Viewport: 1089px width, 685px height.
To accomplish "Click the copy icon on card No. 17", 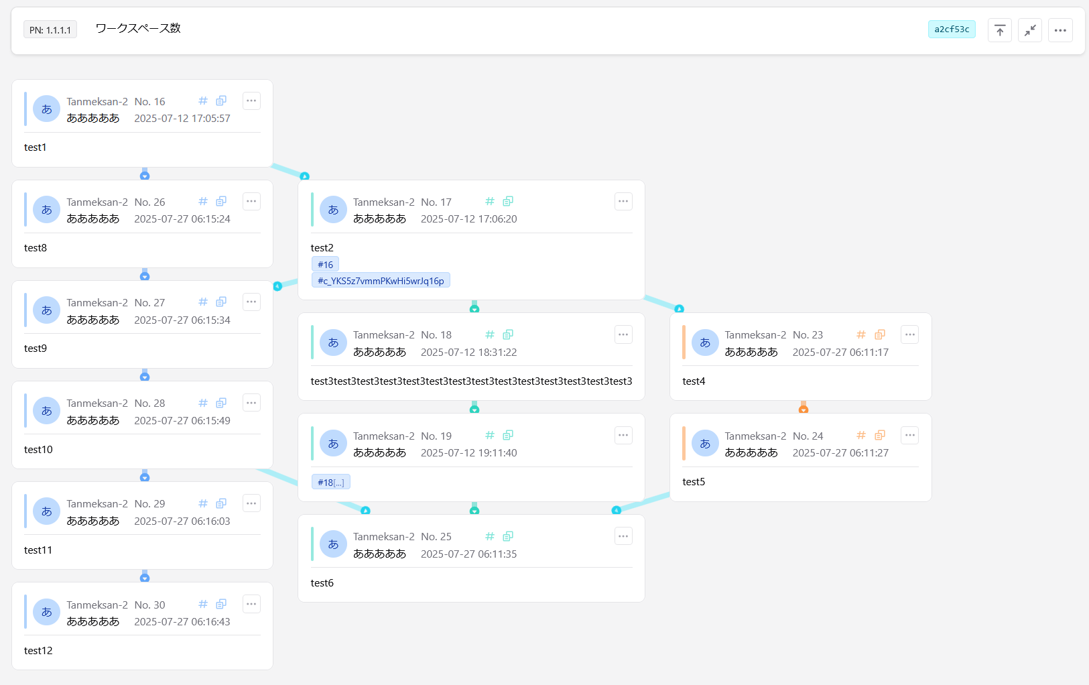I will [508, 201].
